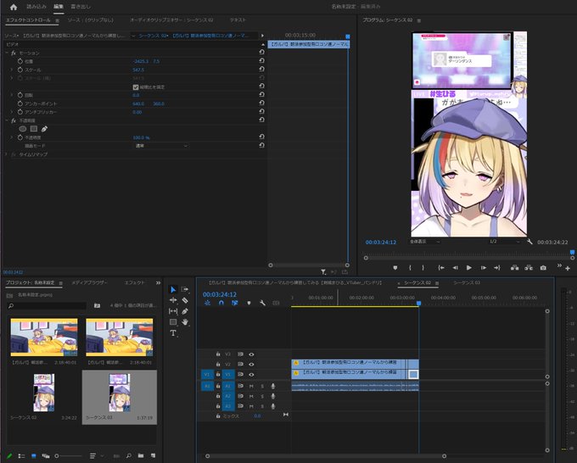Create ellipse mask under Opacity effect
The height and width of the screenshot is (463, 577).
(22, 129)
